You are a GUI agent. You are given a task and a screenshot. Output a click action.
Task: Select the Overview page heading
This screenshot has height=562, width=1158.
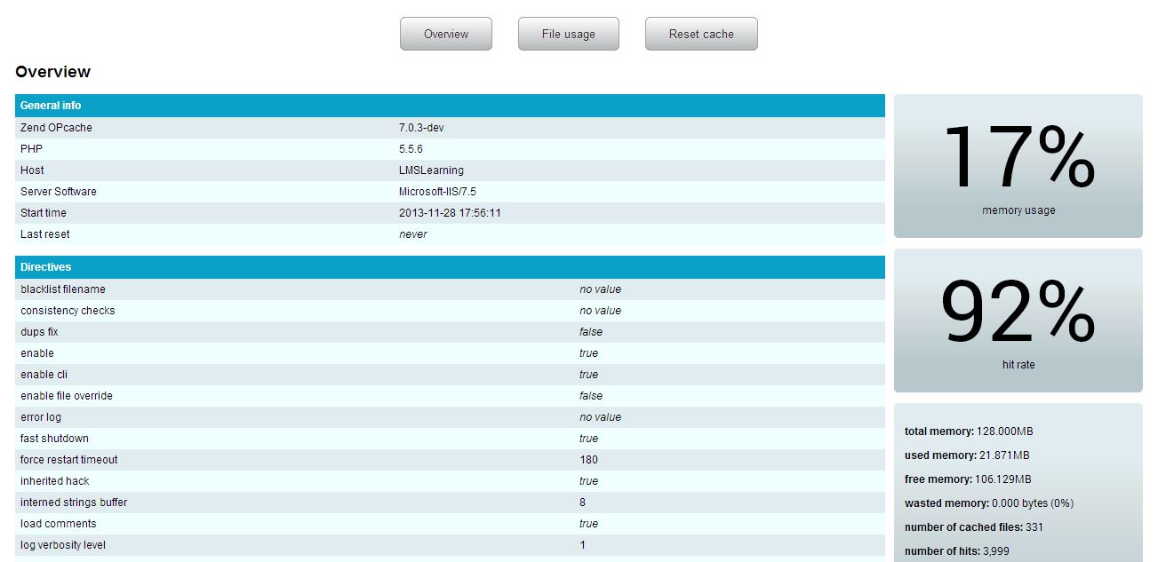53,72
